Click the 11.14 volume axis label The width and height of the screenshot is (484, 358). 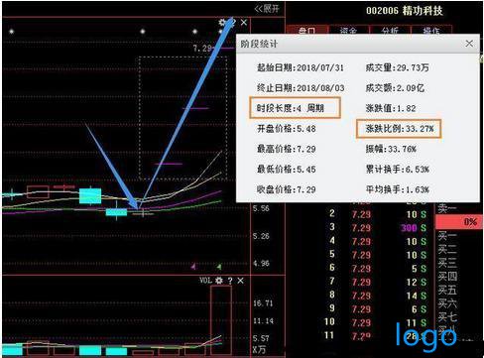pos(263,321)
